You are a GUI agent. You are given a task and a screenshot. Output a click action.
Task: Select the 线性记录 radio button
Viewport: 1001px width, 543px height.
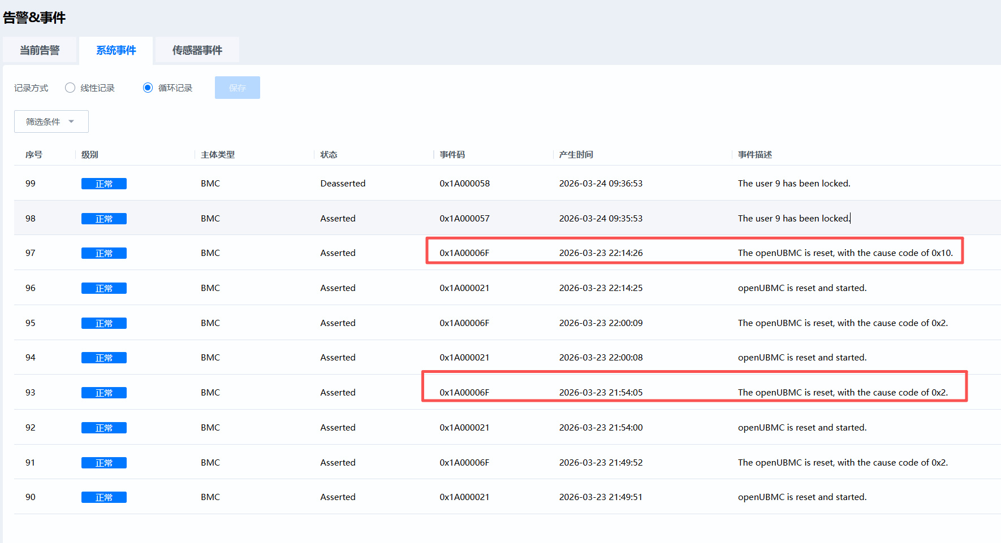(70, 88)
